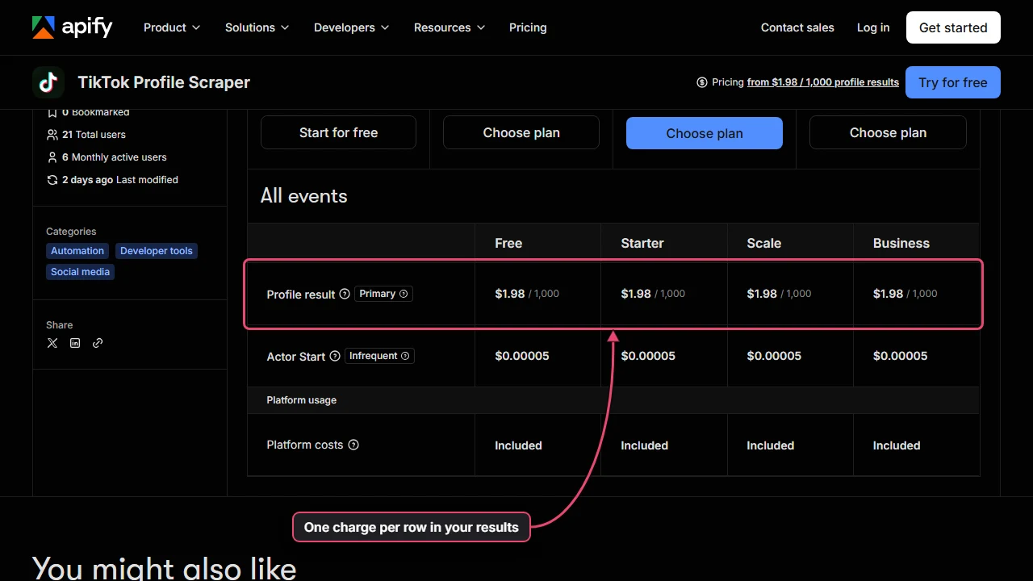Open Primary badge info icon
Image resolution: width=1033 pixels, height=581 pixels.
tap(404, 294)
